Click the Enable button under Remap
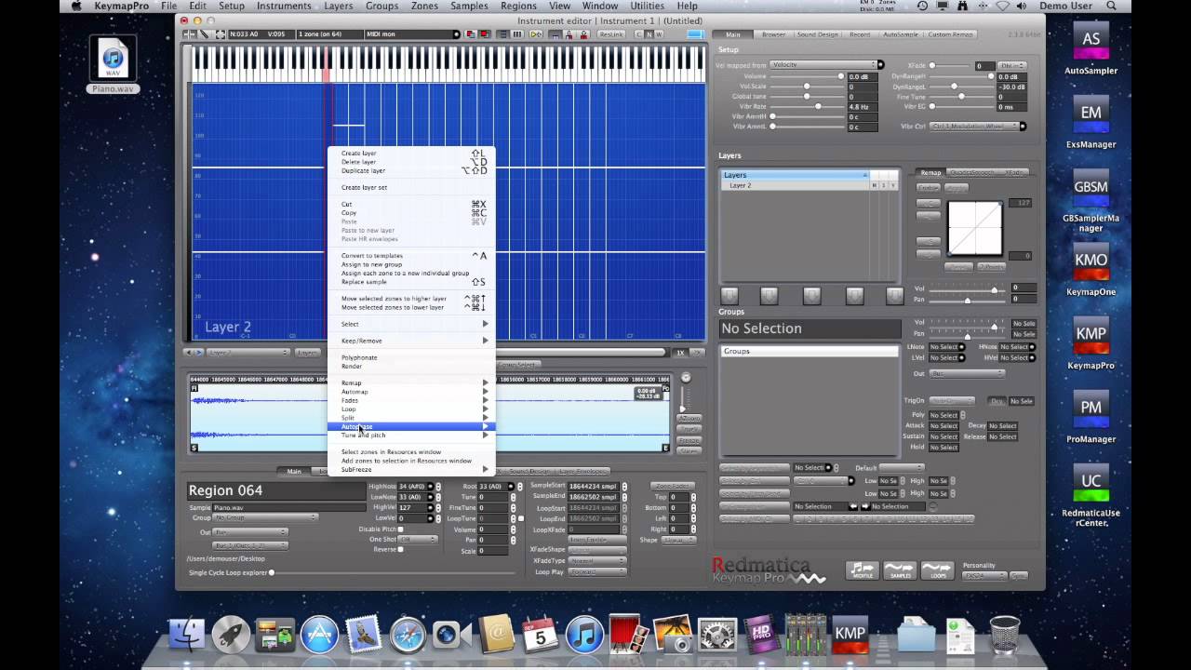This screenshot has width=1191, height=670. point(928,187)
